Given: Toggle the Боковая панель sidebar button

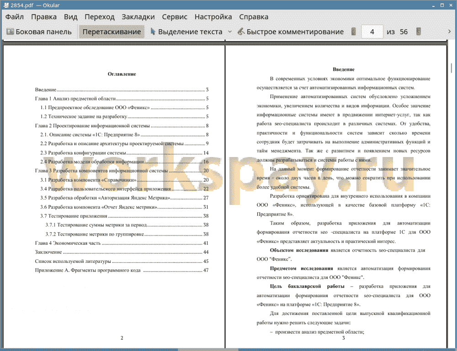Looking at the screenshot, I should 39,32.
